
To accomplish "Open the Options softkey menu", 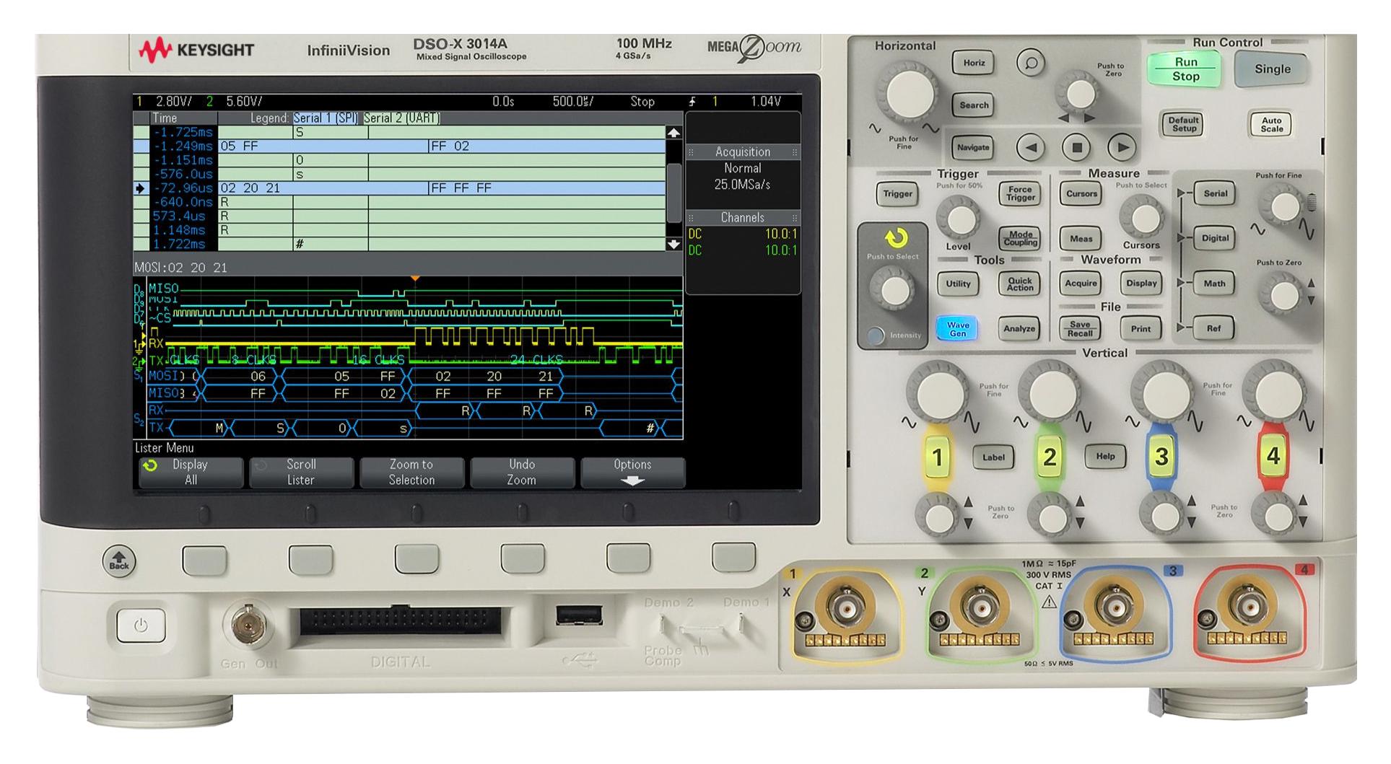I will coord(632,473).
